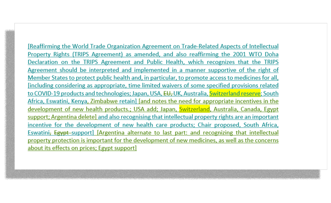
Task: Click the struck-through 'Egypt' after Eswatini
Action: tap(61, 132)
